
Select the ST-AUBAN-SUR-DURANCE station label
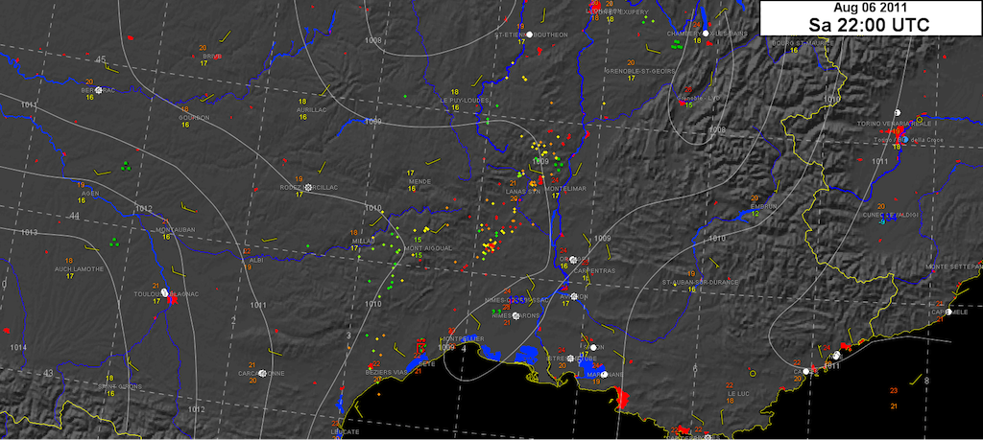pos(698,282)
